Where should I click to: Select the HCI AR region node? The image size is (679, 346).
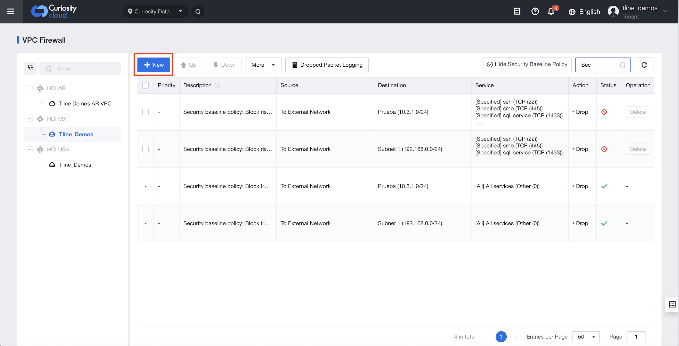[x=56, y=88]
